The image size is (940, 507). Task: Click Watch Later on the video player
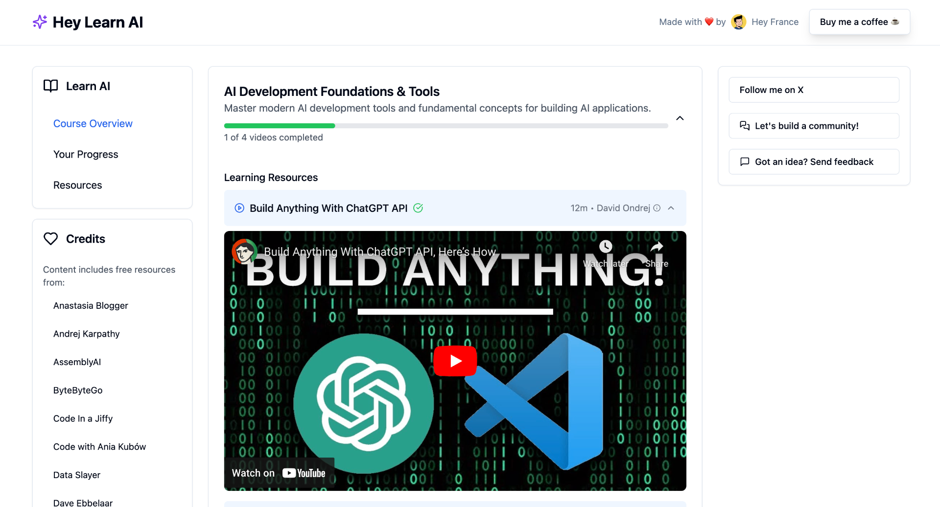coord(606,247)
